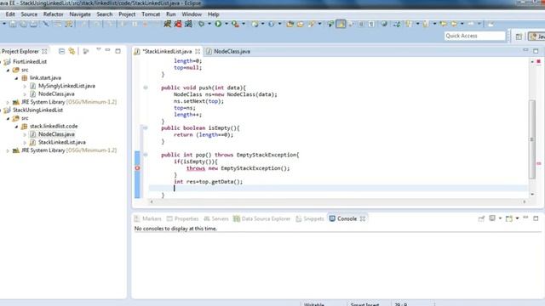
Task: Click Display Selected Console icon
Action: point(492,218)
